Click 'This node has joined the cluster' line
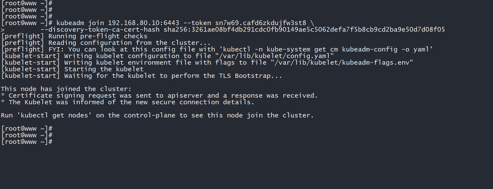 pyautogui.click(x=66, y=89)
